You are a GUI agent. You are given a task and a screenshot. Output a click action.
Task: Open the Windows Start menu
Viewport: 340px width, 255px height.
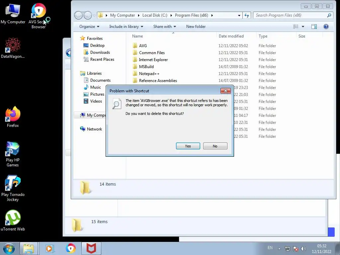click(x=9, y=248)
